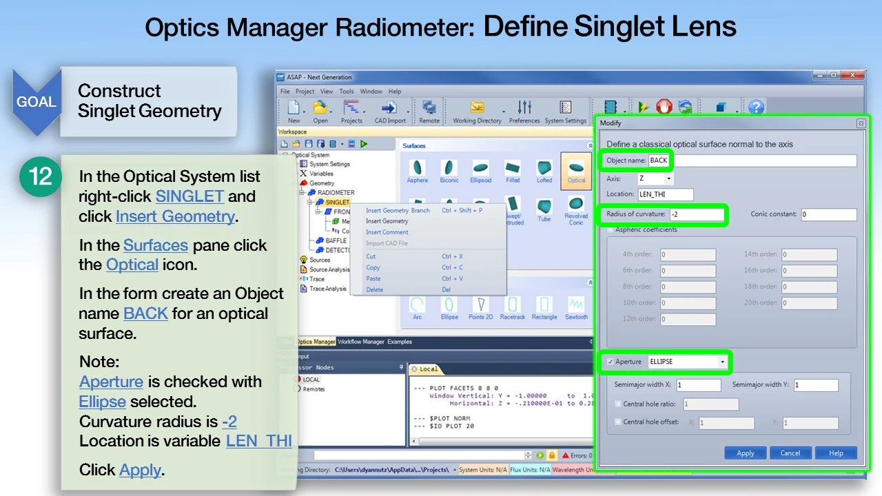Open the Aperture ELLIPSE dropdown

click(722, 362)
